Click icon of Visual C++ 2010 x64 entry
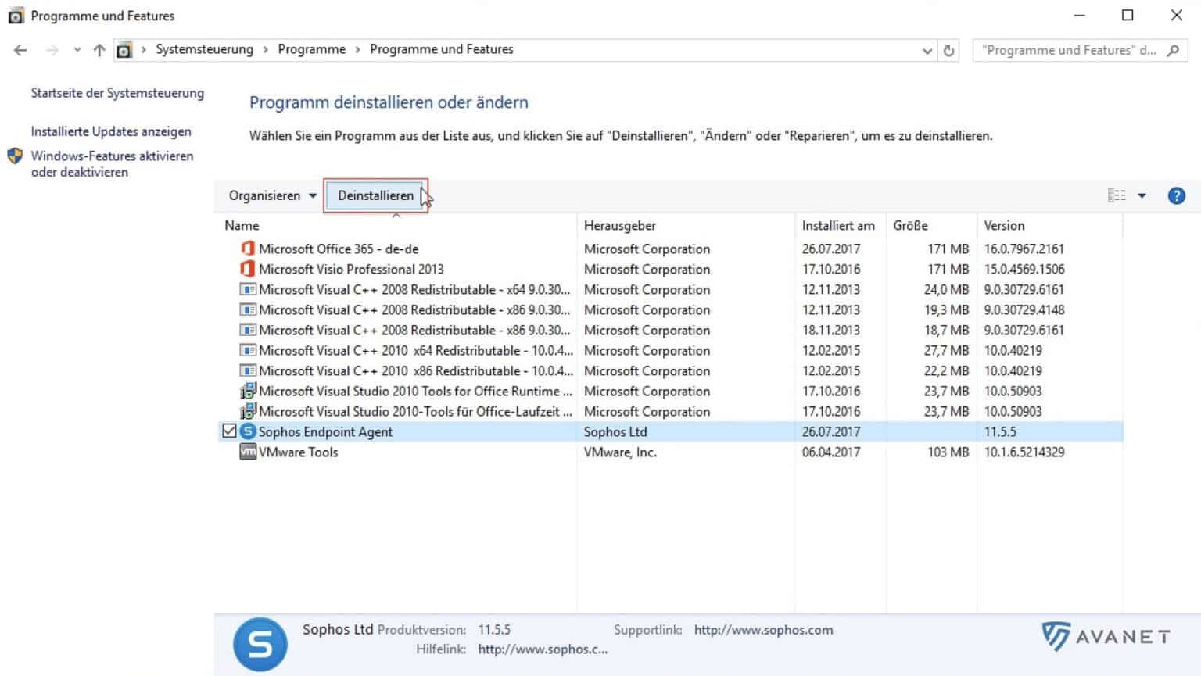This screenshot has width=1201, height=676. tap(248, 350)
